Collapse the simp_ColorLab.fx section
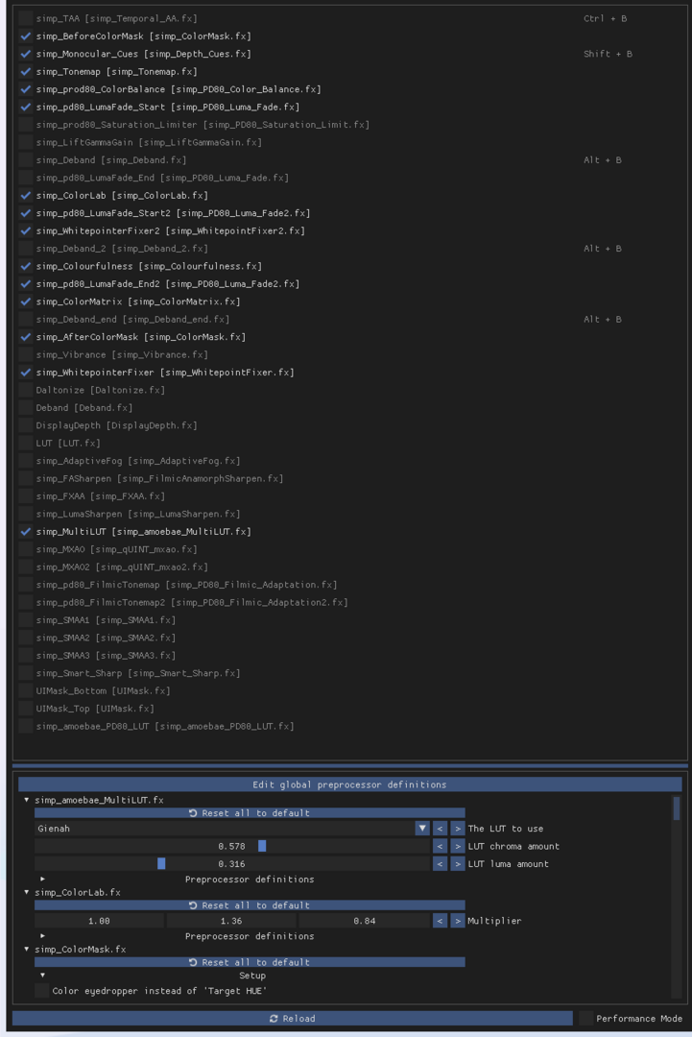The height and width of the screenshot is (1037, 692). (x=27, y=892)
